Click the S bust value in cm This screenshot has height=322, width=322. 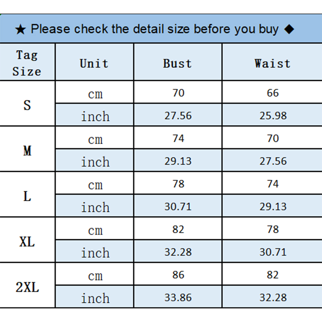point(178,93)
